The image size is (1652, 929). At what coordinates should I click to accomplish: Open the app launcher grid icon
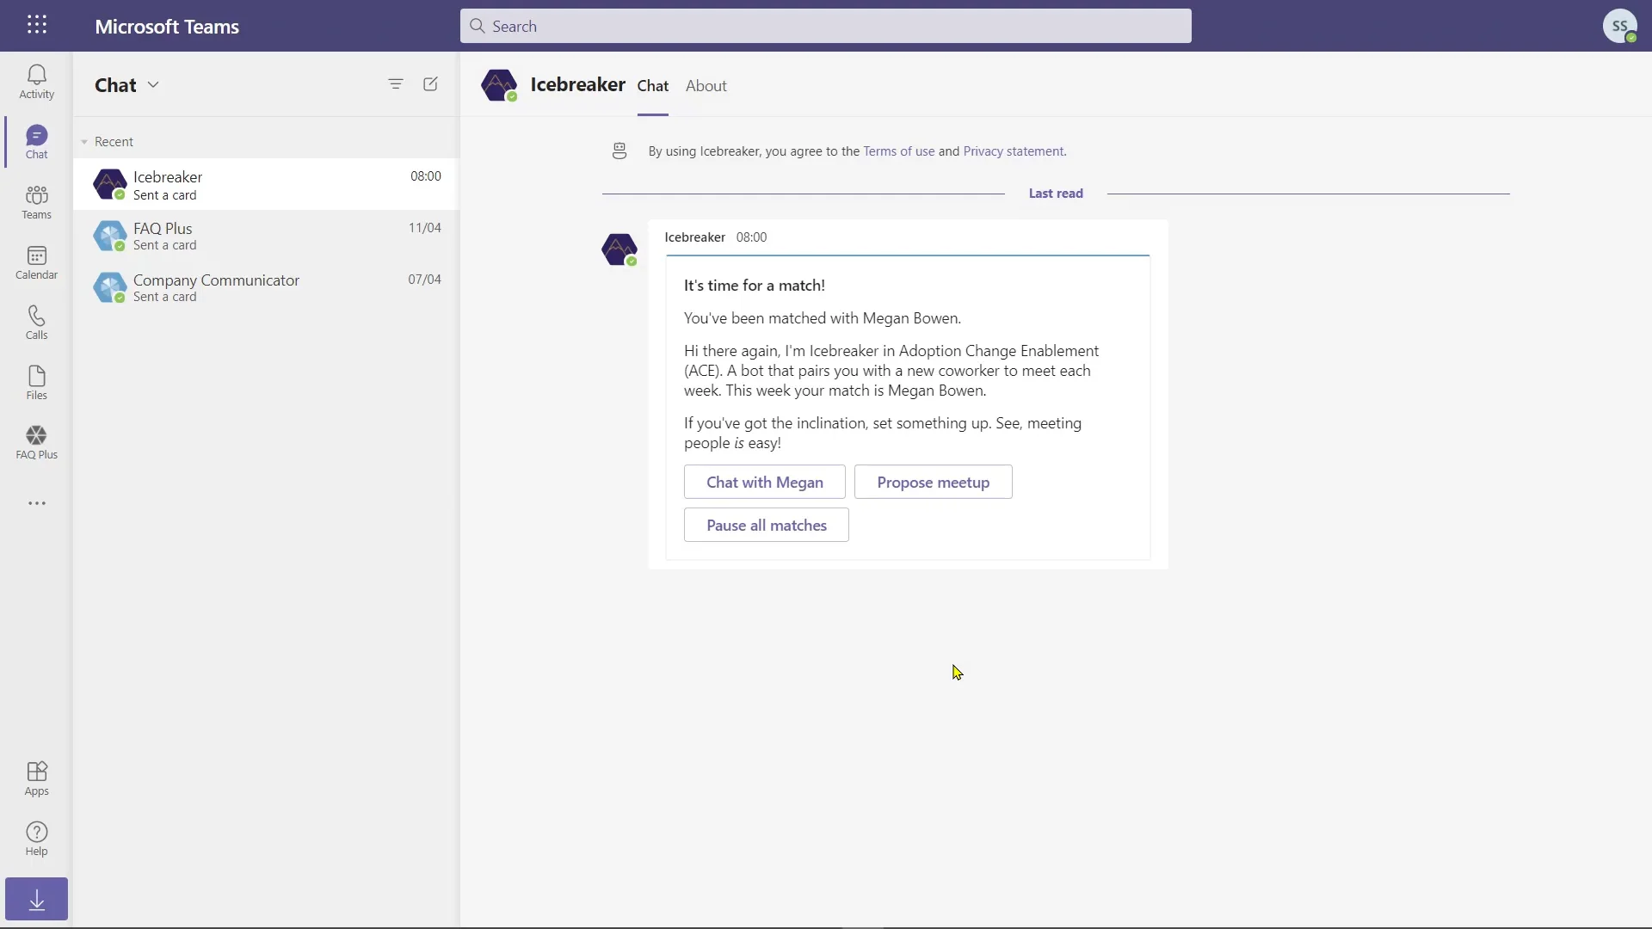[36, 25]
